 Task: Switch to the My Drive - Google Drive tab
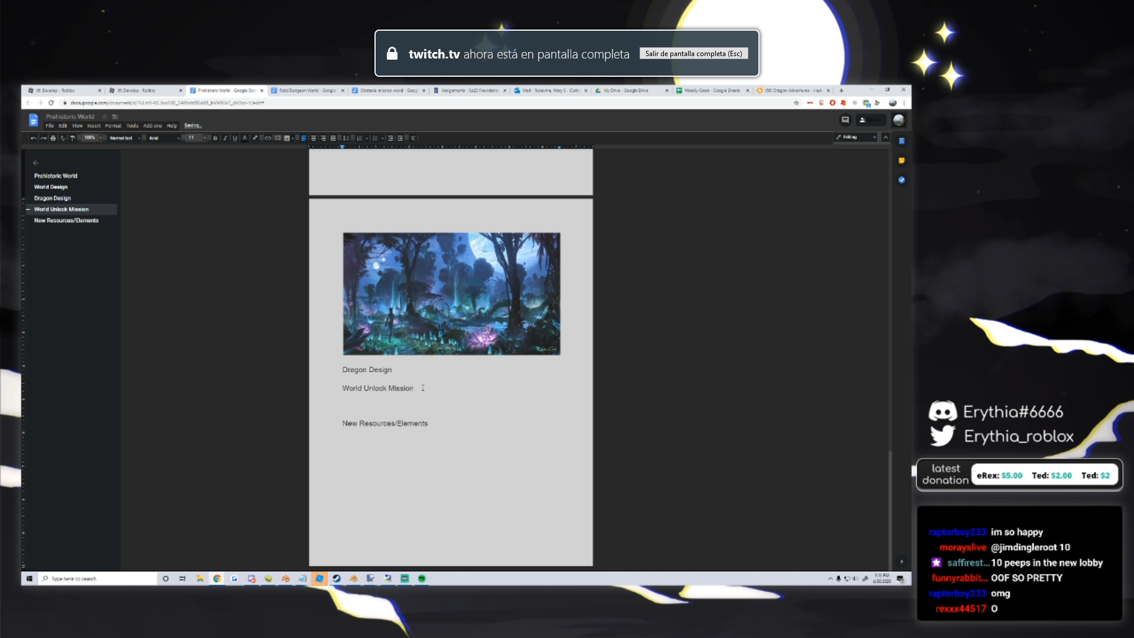pos(631,90)
